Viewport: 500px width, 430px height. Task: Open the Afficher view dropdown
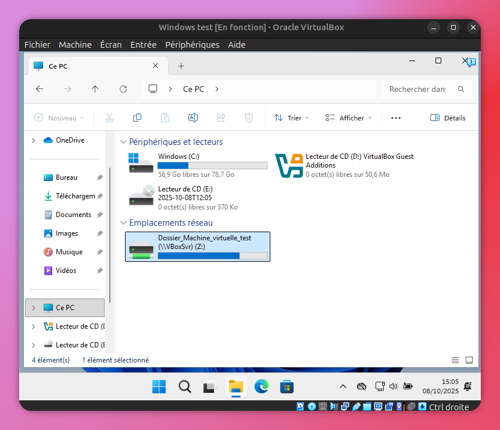pos(348,118)
